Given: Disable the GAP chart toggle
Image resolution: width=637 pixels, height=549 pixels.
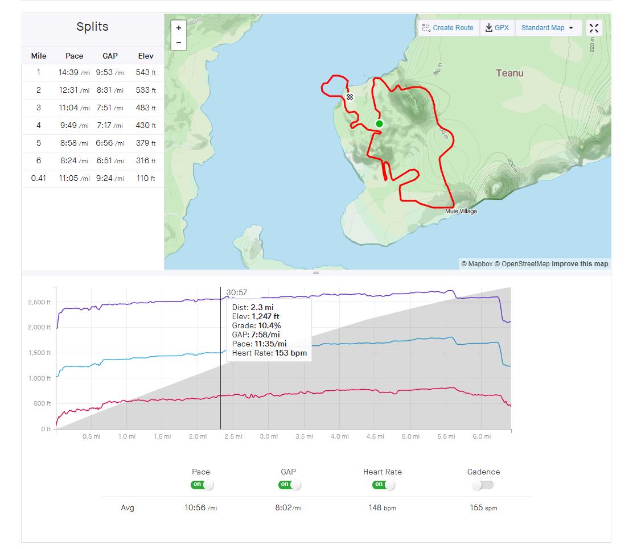Looking at the screenshot, I should (x=289, y=485).
